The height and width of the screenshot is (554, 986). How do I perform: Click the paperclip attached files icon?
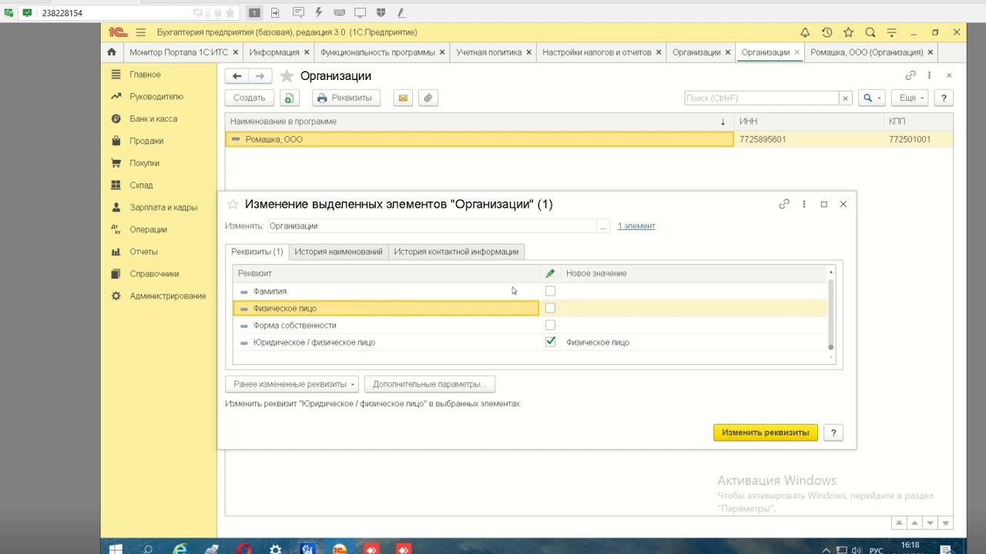click(x=428, y=98)
